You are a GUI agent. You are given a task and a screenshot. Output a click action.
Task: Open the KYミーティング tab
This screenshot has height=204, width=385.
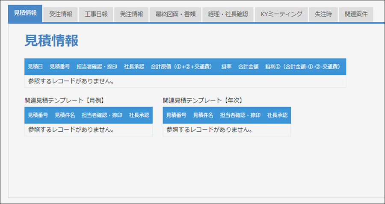pos(281,14)
